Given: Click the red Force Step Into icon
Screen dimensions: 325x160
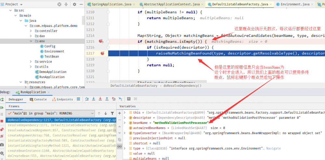Looking at the screenshot, I should 100,99.
